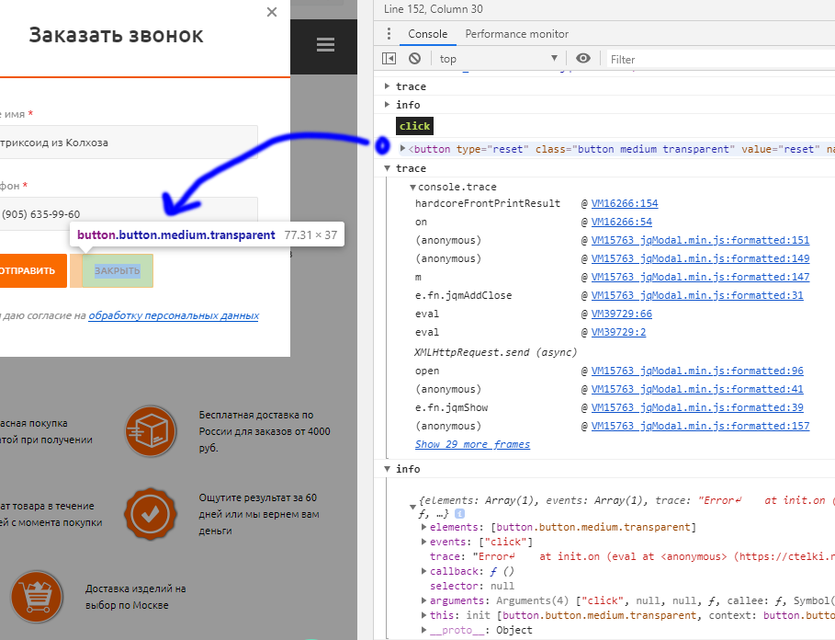The height and width of the screenshot is (640, 835).
Task: Click the orange checkmark guarantee badge icon
Action: pyautogui.click(x=151, y=514)
